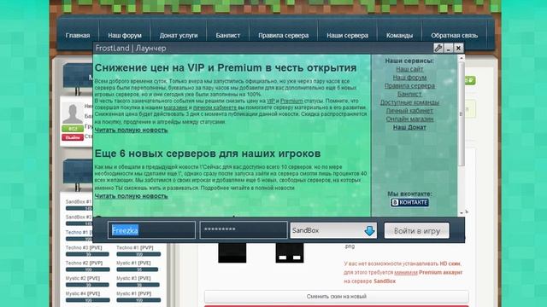The image size is (547, 307).
Task: Click the Сменить скин на новый button
Action: (336, 297)
